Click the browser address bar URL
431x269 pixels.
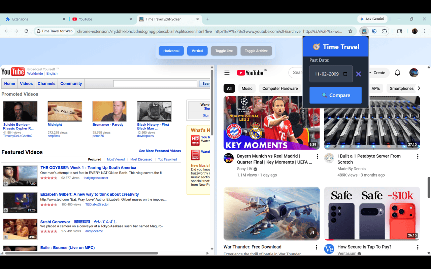[x=209, y=31]
